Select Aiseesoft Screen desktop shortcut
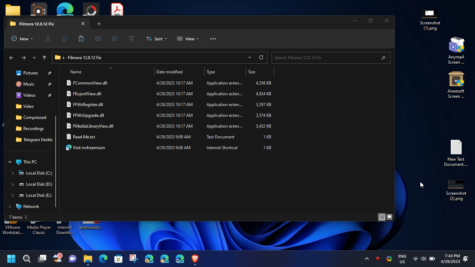Image resolution: width=475 pixels, height=267 pixels. click(456, 85)
